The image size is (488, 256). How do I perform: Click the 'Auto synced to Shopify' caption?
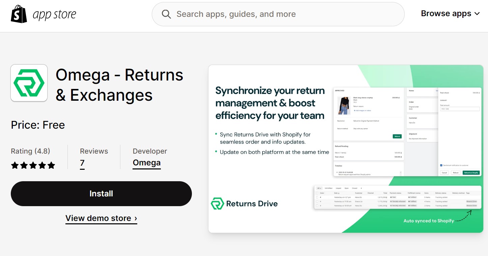(x=429, y=221)
